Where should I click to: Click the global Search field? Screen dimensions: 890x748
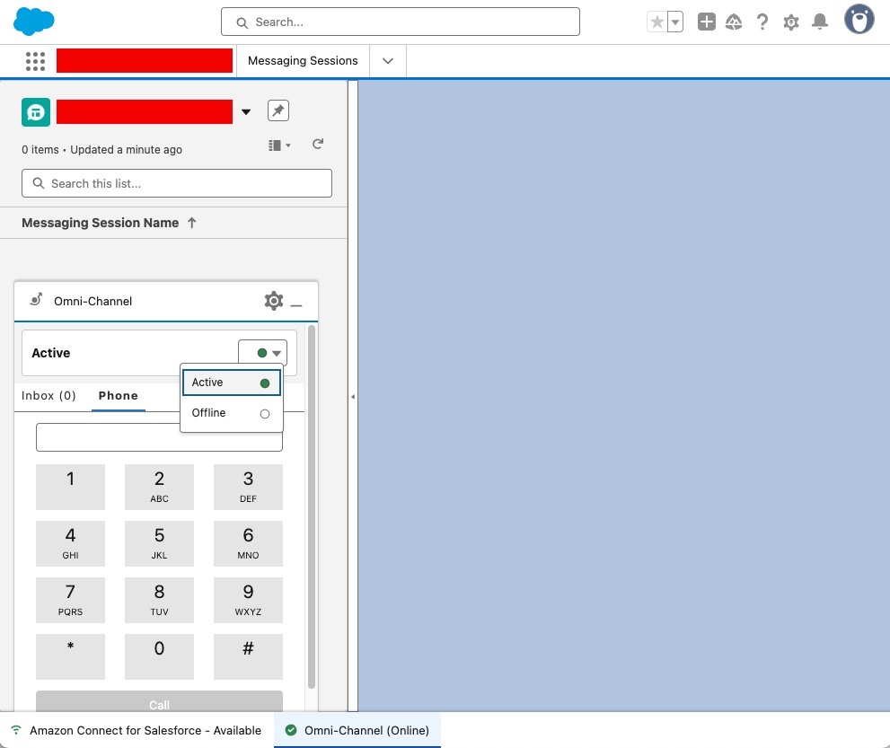[x=401, y=22]
